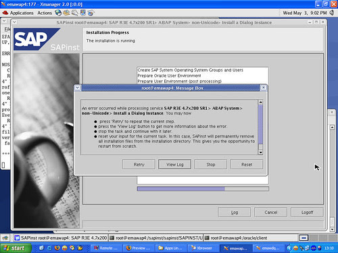Launch Internet Explorer from quick launch
This screenshot has height=253, width=338.
pos(49,248)
